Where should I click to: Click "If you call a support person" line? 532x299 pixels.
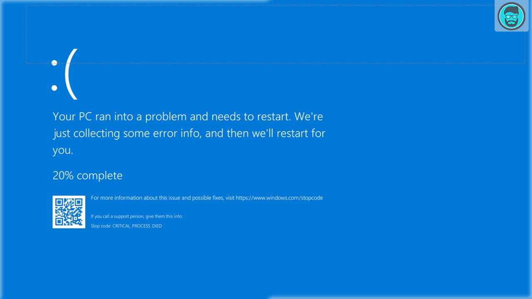click(x=137, y=216)
